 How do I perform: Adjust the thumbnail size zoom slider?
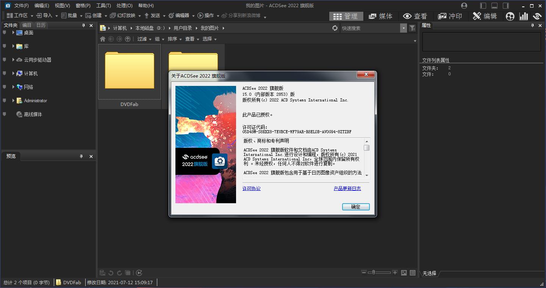[374, 272]
